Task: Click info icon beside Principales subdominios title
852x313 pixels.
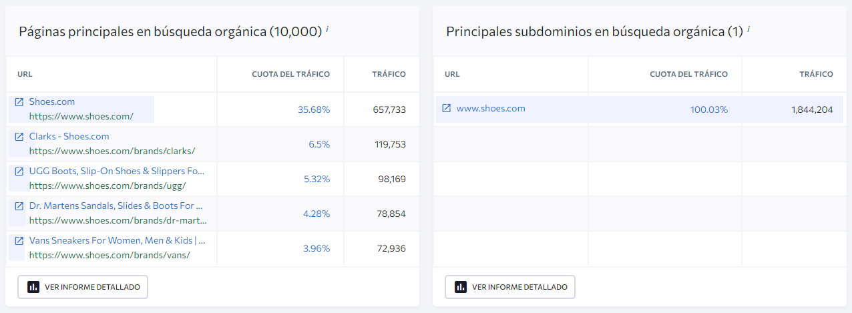Action: (749, 29)
